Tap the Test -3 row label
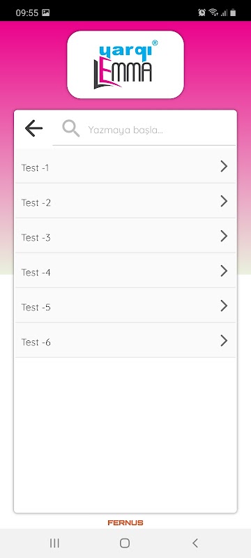This screenshot has height=558, width=251. coord(36,238)
